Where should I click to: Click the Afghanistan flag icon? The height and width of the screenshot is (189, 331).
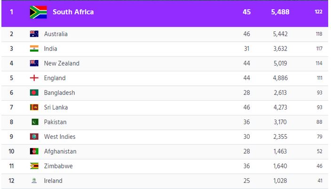click(34, 151)
